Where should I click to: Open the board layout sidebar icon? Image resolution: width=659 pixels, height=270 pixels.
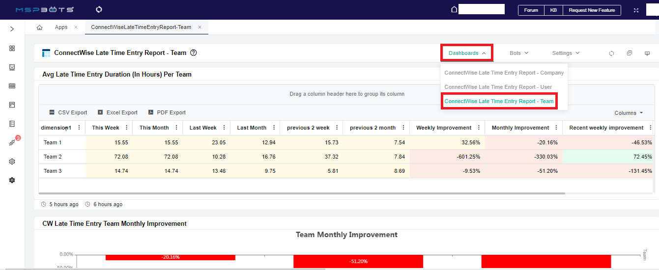pyautogui.click(x=12, y=105)
